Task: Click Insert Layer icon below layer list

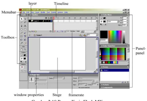Action: pyautogui.click(x=30, y=31)
